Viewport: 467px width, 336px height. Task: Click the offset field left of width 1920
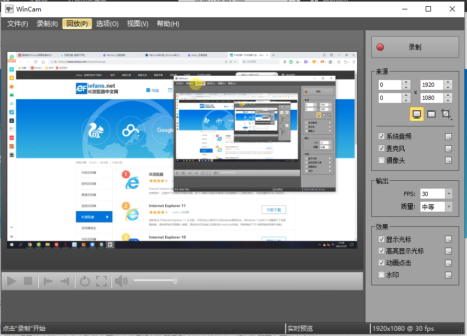click(390, 85)
